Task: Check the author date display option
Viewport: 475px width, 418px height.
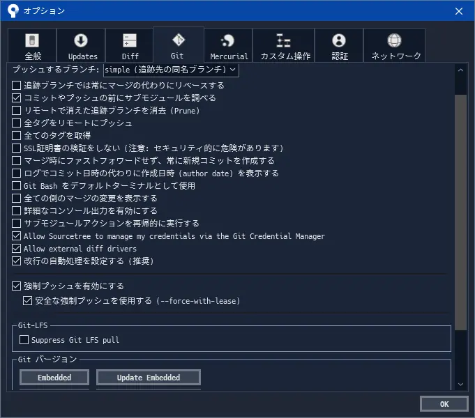Action: tap(16, 173)
